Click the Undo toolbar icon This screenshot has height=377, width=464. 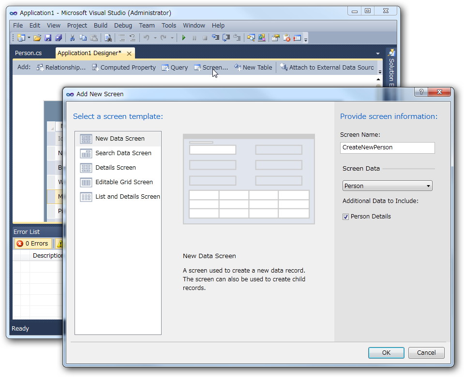click(x=146, y=38)
